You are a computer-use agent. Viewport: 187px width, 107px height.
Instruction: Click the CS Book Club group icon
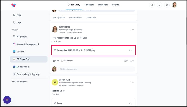pyautogui.click(x=14, y=59)
